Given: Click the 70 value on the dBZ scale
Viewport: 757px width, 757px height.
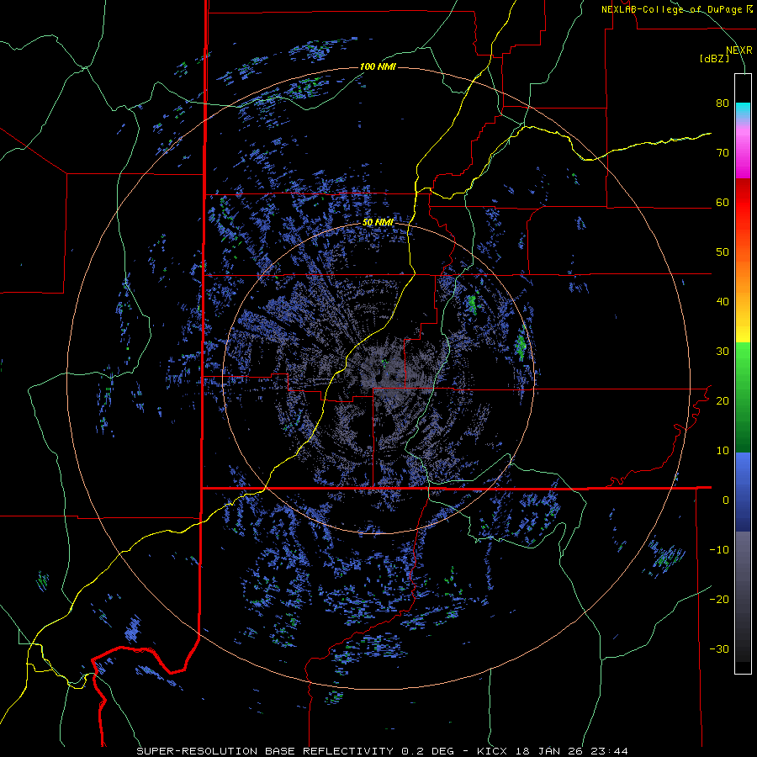Looking at the screenshot, I should pos(723,153).
